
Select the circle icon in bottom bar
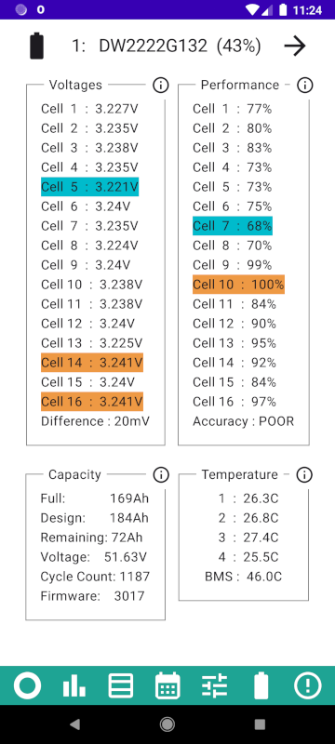[27, 685]
